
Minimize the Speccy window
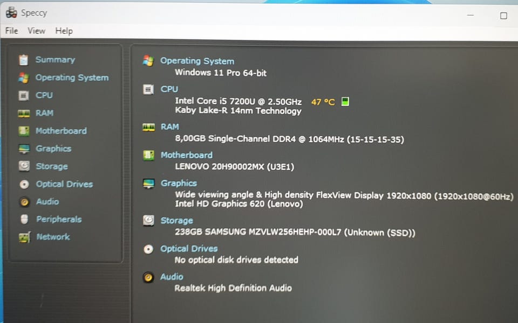471,15
